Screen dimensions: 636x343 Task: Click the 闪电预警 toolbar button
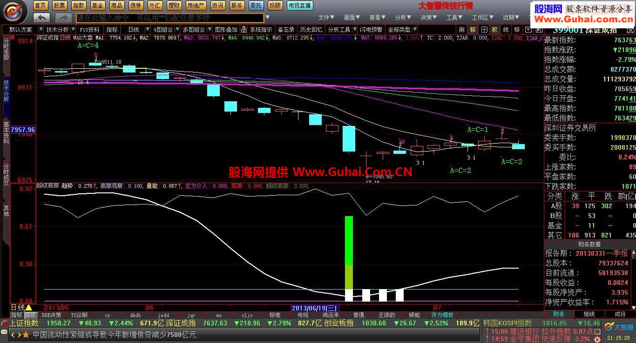pyautogui.click(x=371, y=29)
